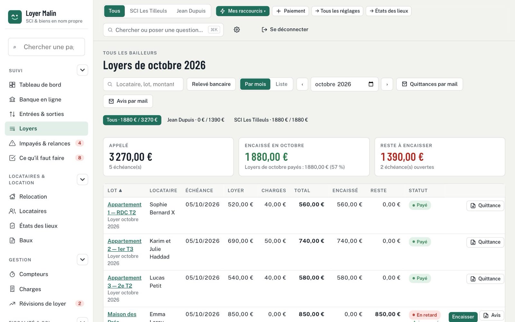Open États des lieux in sidebar
Viewport: 515px width, 322px height.
coord(46,226)
